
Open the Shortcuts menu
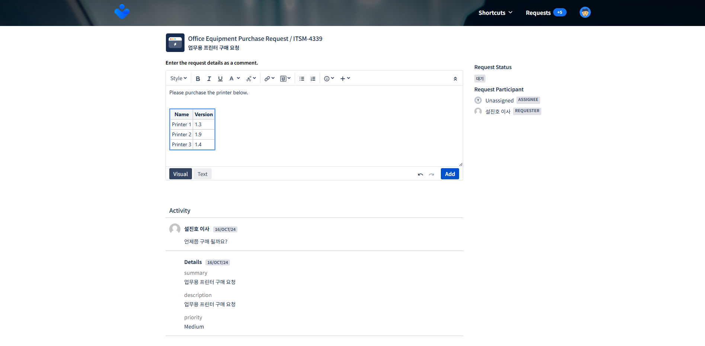coord(496,13)
